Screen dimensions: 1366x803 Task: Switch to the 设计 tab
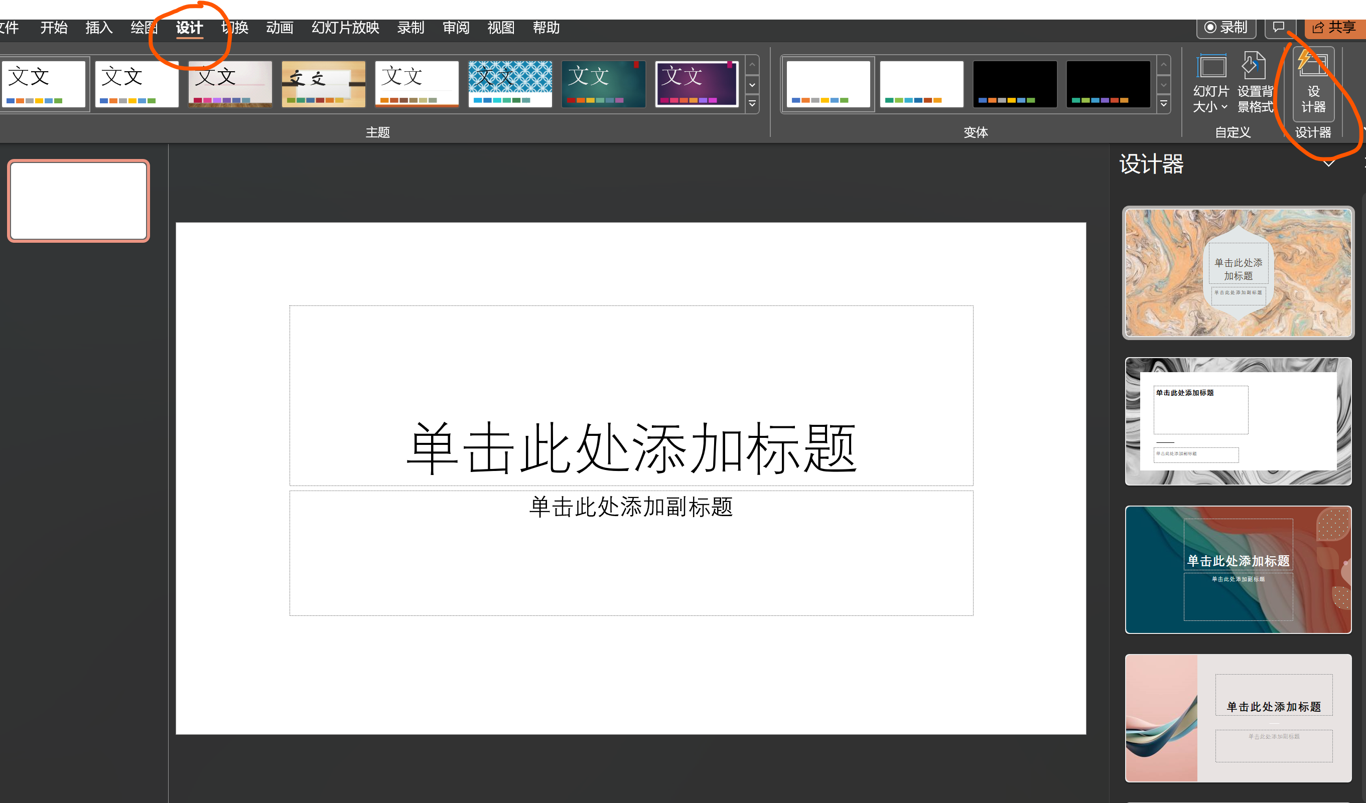click(x=189, y=28)
